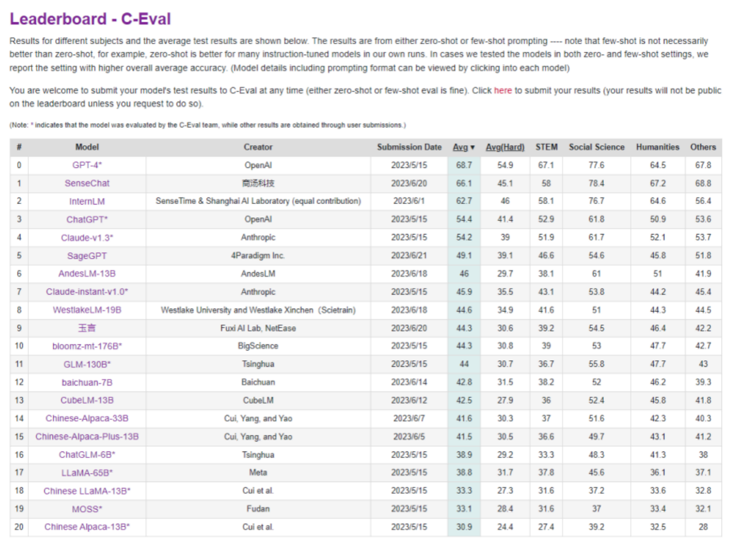Image resolution: width=742 pixels, height=549 pixels.
Task: Select the 2023/6/14 date in baichuan-7B row
Action: coord(409,383)
